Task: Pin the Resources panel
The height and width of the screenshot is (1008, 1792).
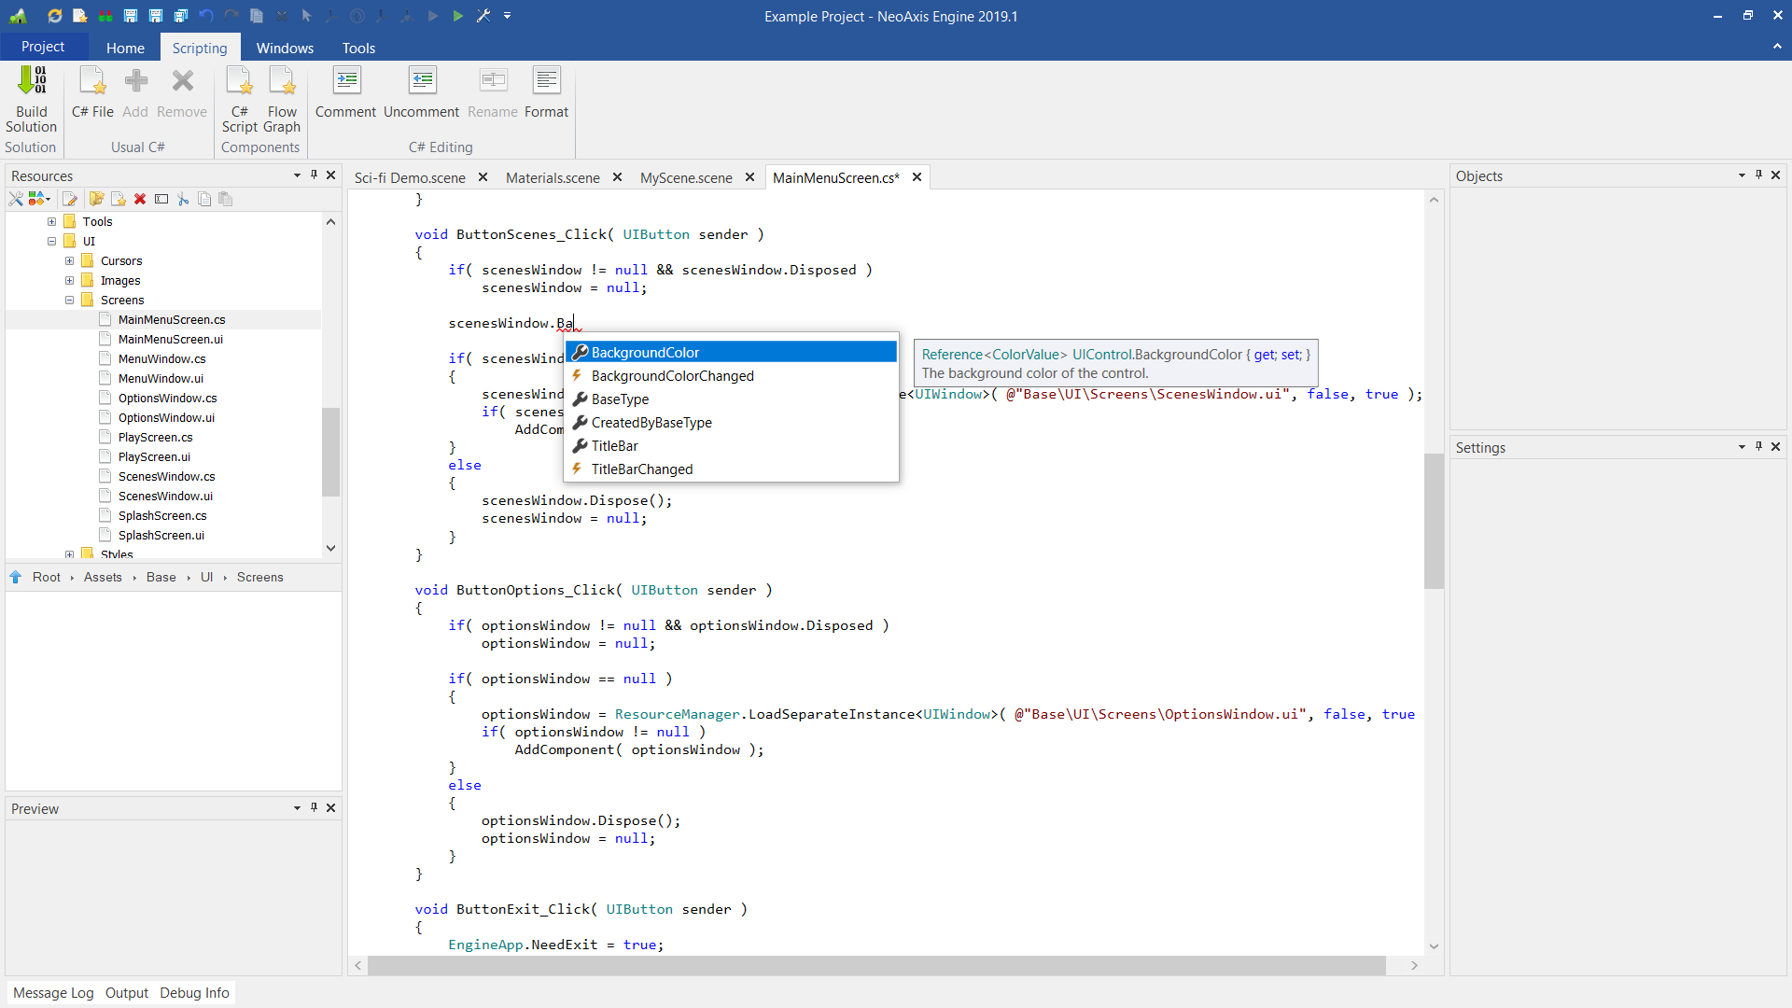Action: (x=314, y=175)
